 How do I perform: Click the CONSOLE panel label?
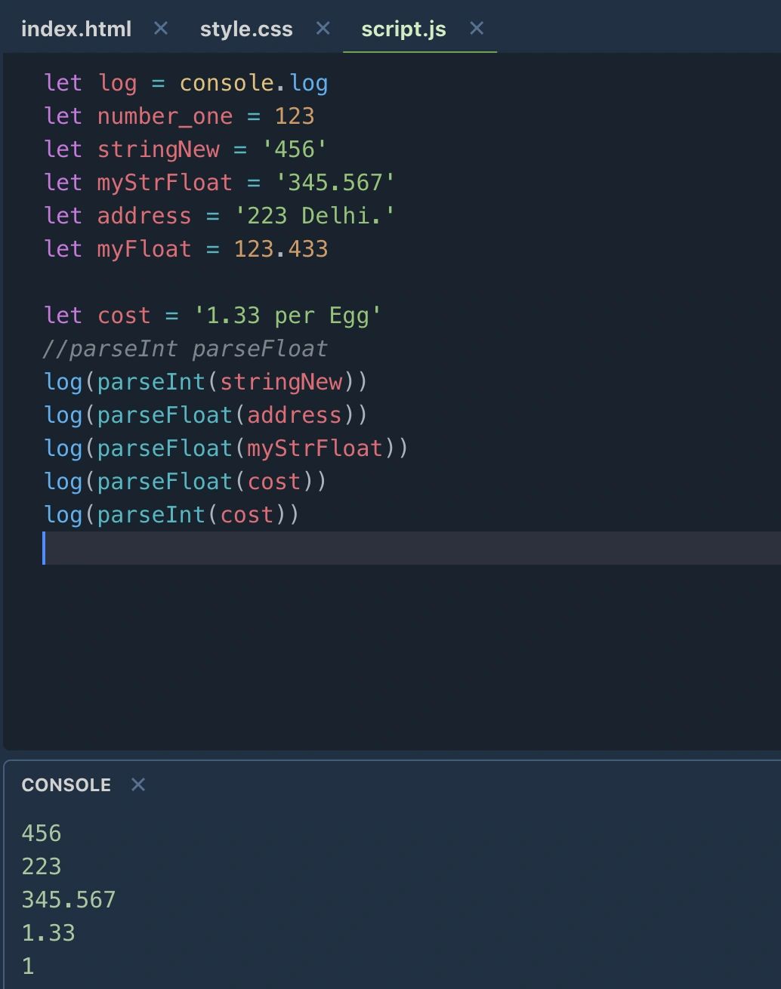(x=66, y=785)
